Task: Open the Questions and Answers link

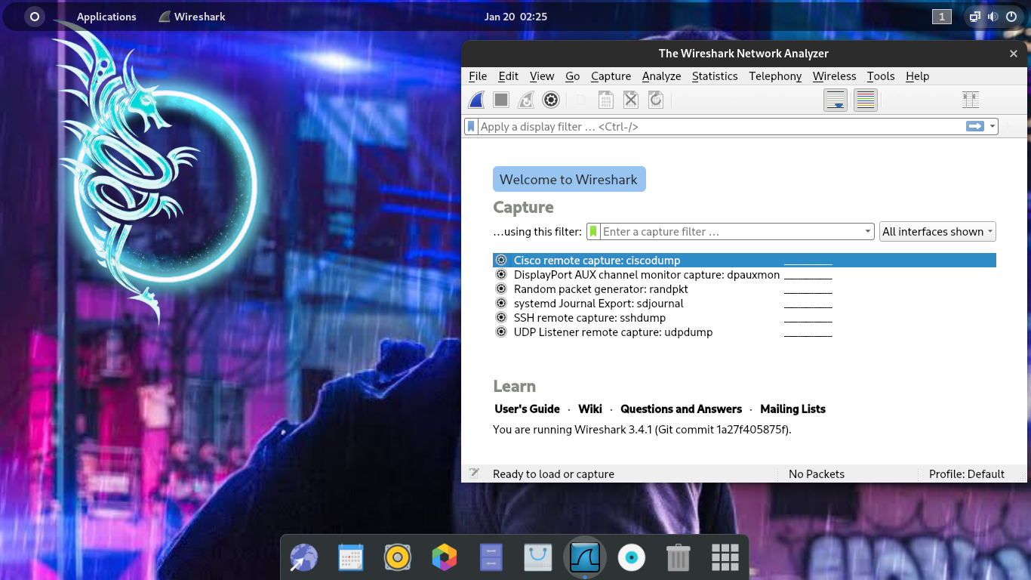Action: pyautogui.click(x=681, y=409)
